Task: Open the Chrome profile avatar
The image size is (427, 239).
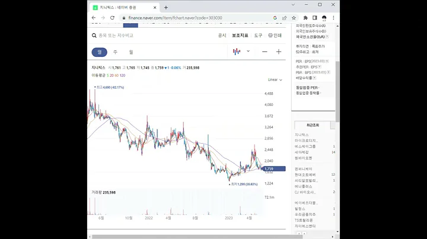Action: pos(324,18)
